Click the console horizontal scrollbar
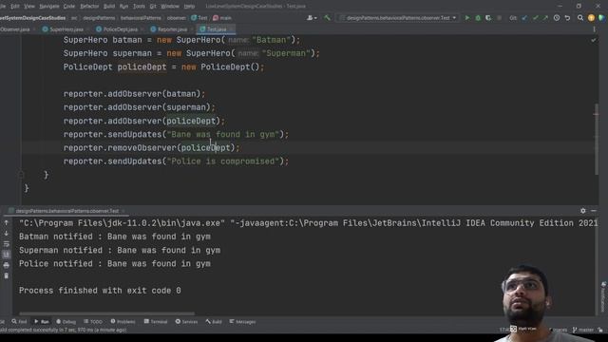Screen dimensions: 608x342 click(107, 313)
